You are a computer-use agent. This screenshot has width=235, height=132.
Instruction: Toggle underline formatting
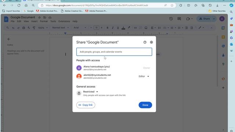pyautogui.click(x=118, y=28)
